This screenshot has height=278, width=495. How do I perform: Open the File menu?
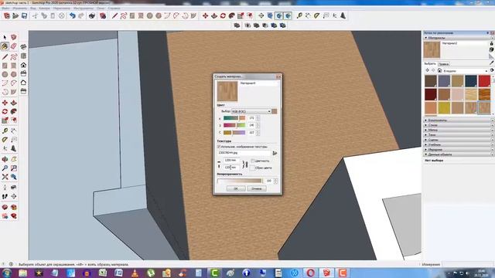pyautogui.click(x=5, y=8)
